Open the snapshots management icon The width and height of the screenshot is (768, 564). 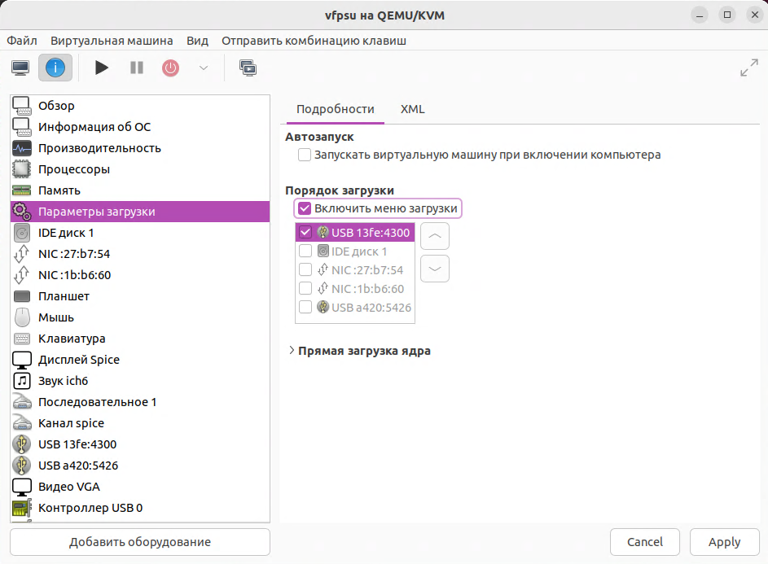(248, 68)
